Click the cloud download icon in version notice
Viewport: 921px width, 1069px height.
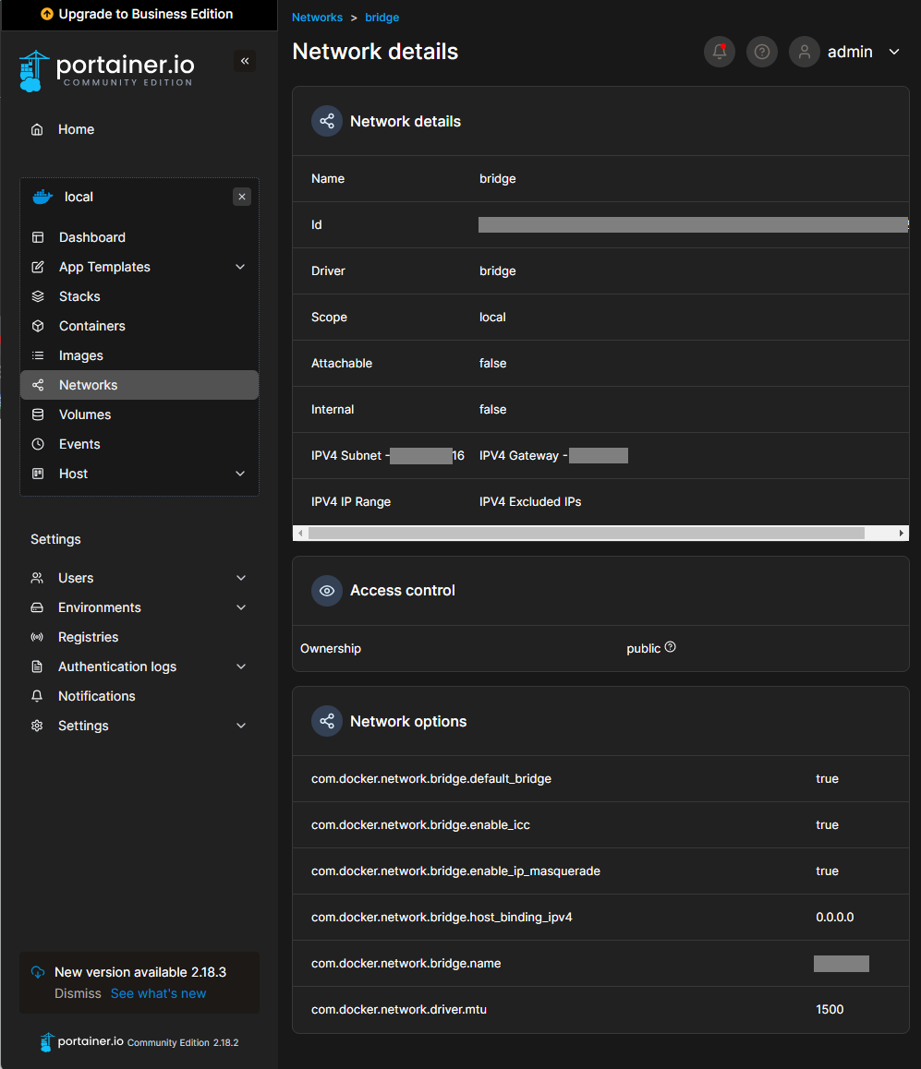(38, 972)
